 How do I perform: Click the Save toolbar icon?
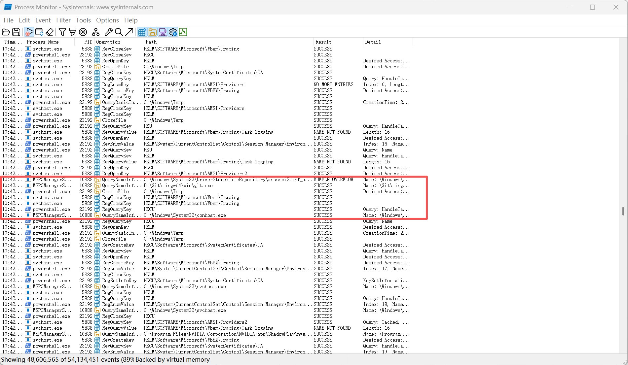(x=16, y=32)
